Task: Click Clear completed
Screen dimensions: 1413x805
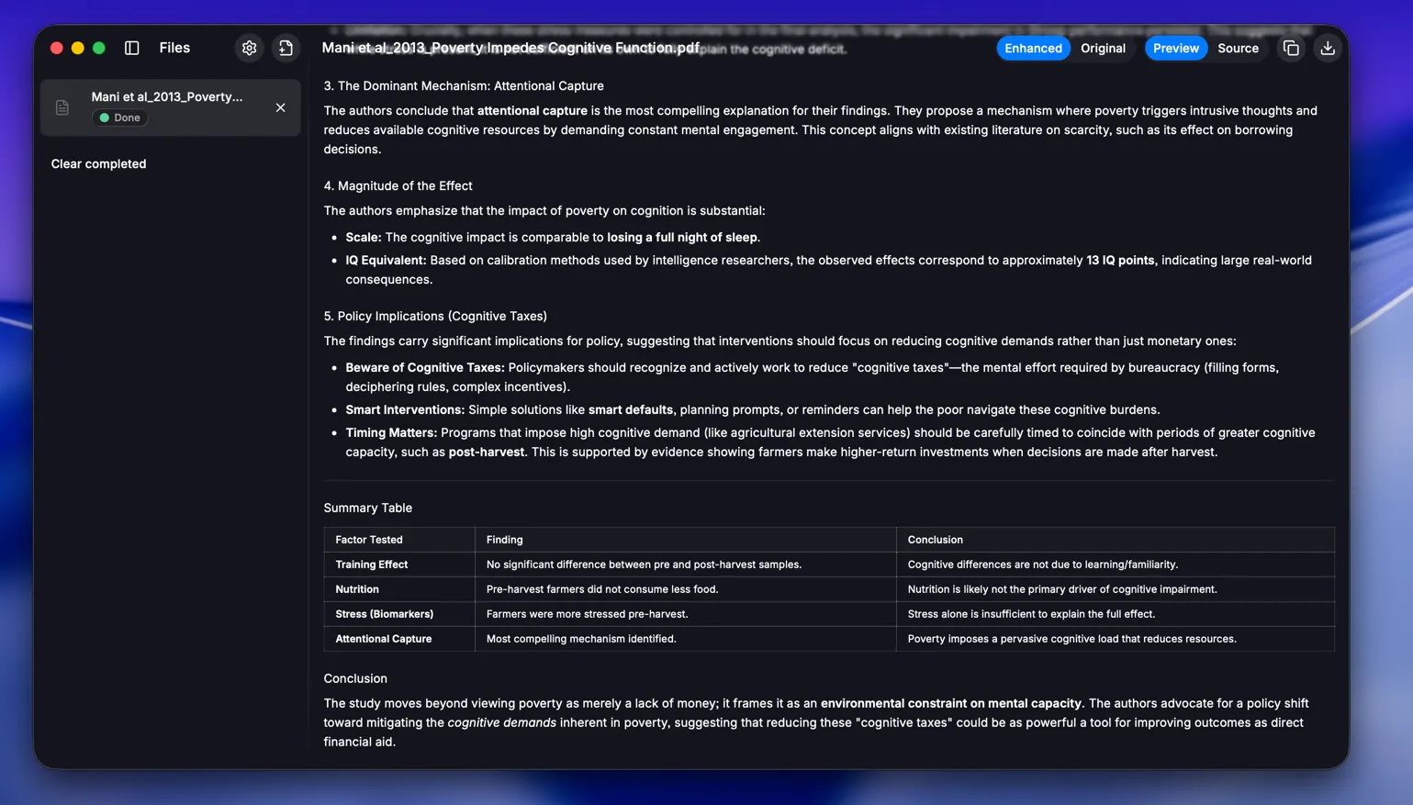Action: click(x=98, y=163)
